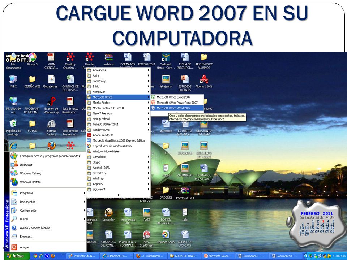Click the 11:06 a.m. system clock

coord(339,256)
